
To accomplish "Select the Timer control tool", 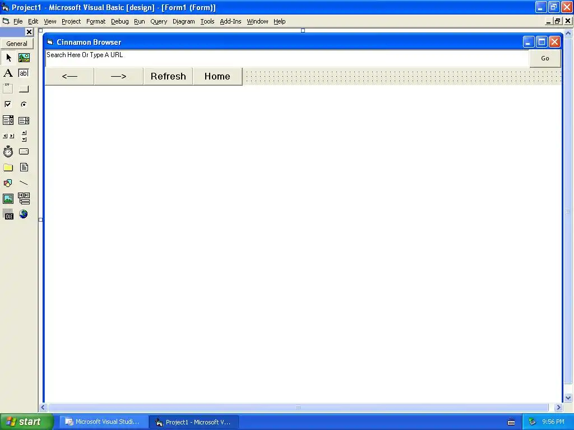I will [x=8, y=151].
